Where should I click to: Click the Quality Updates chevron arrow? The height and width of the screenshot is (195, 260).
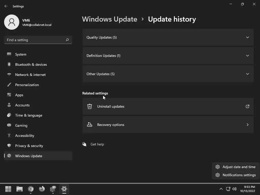pyautogui.click(x=247, y=37)
